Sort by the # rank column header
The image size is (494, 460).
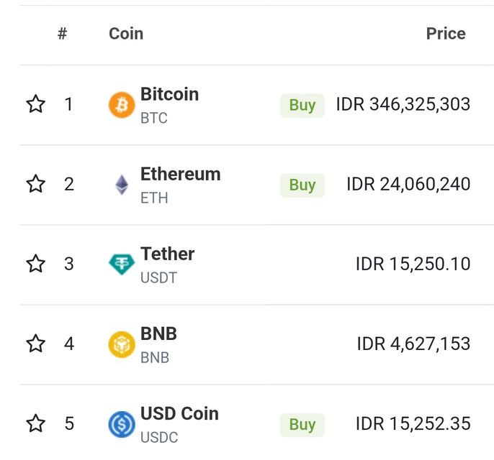63,34
